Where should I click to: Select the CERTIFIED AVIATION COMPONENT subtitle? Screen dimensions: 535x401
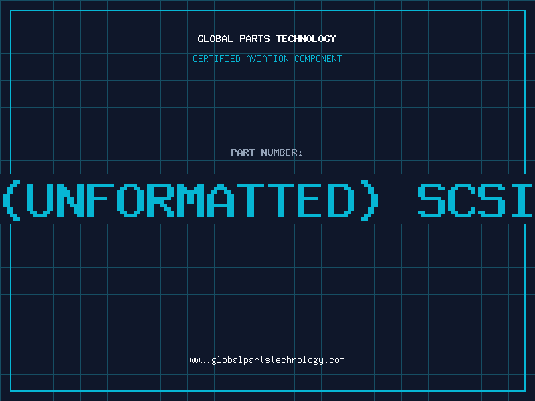(267, 59)
